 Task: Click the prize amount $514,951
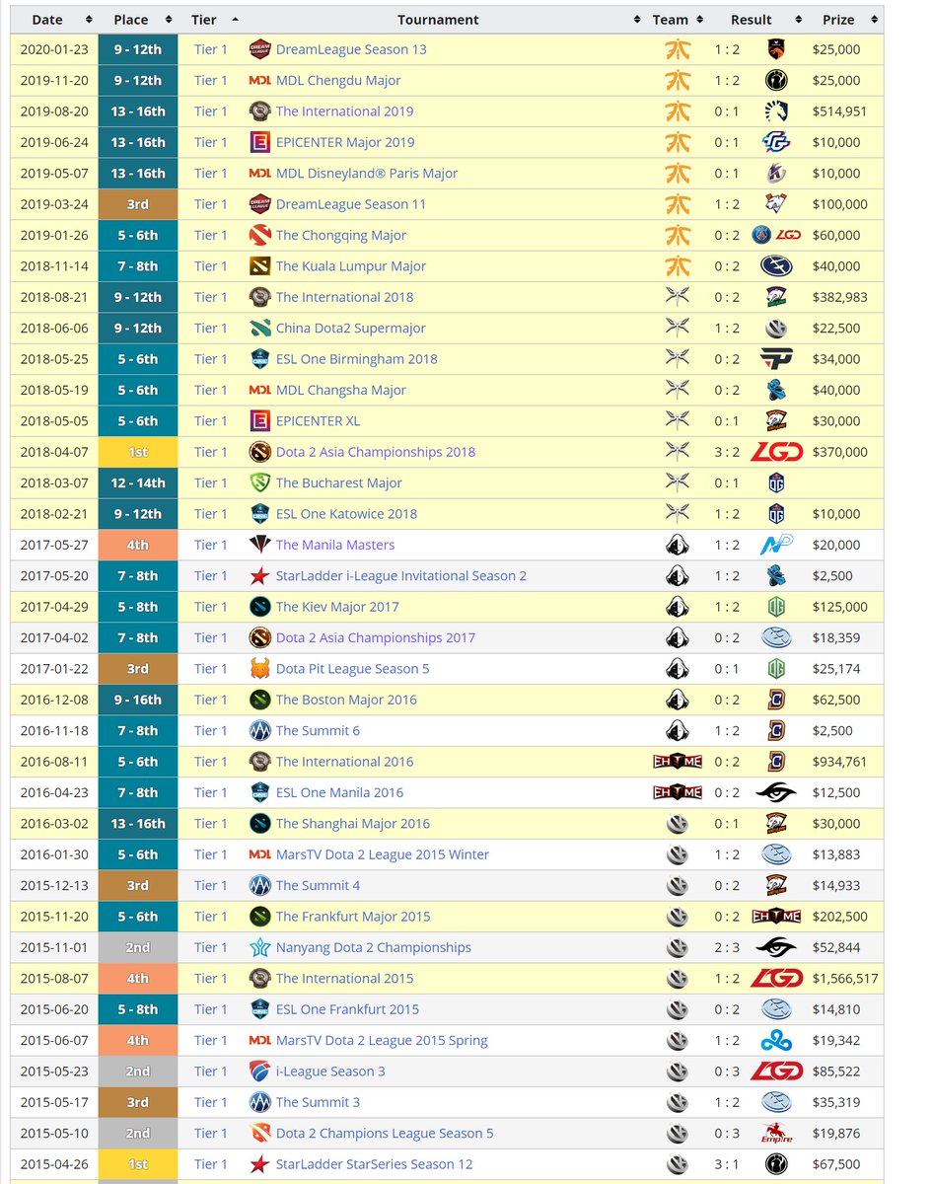840,111
